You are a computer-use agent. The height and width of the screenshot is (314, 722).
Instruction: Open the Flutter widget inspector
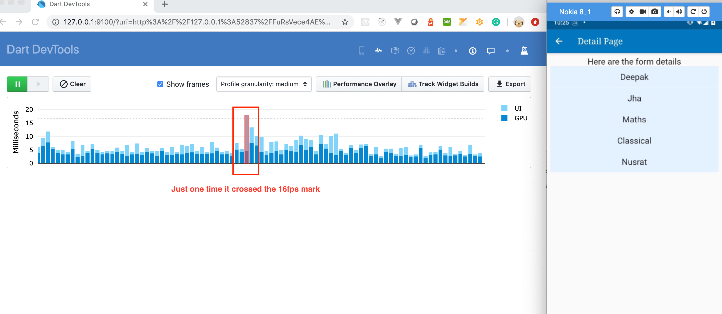pyautogui.click(x=361, y=51)
